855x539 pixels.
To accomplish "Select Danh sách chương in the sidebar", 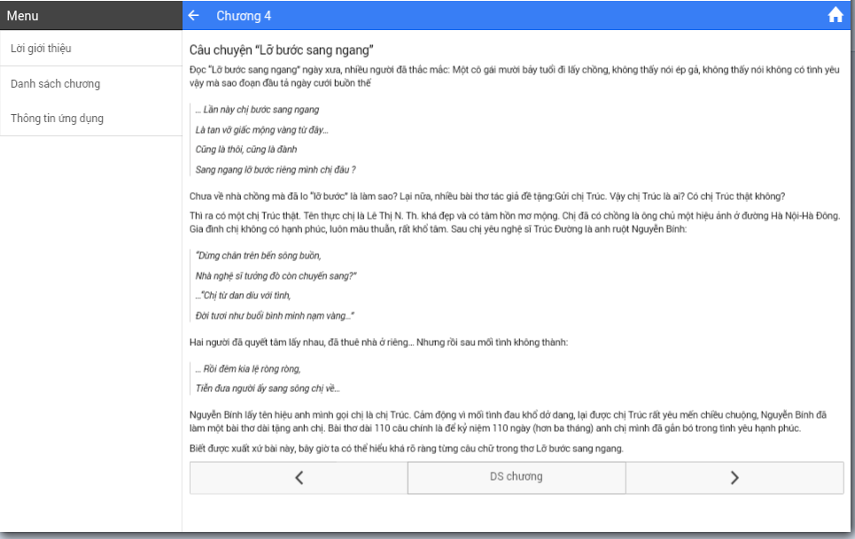I will click(x=91, y=84).
